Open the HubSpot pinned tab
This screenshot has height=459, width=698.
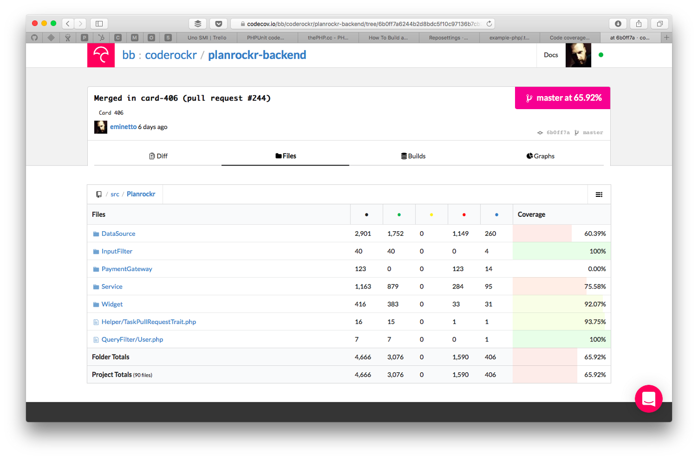(x=101, y=37)
